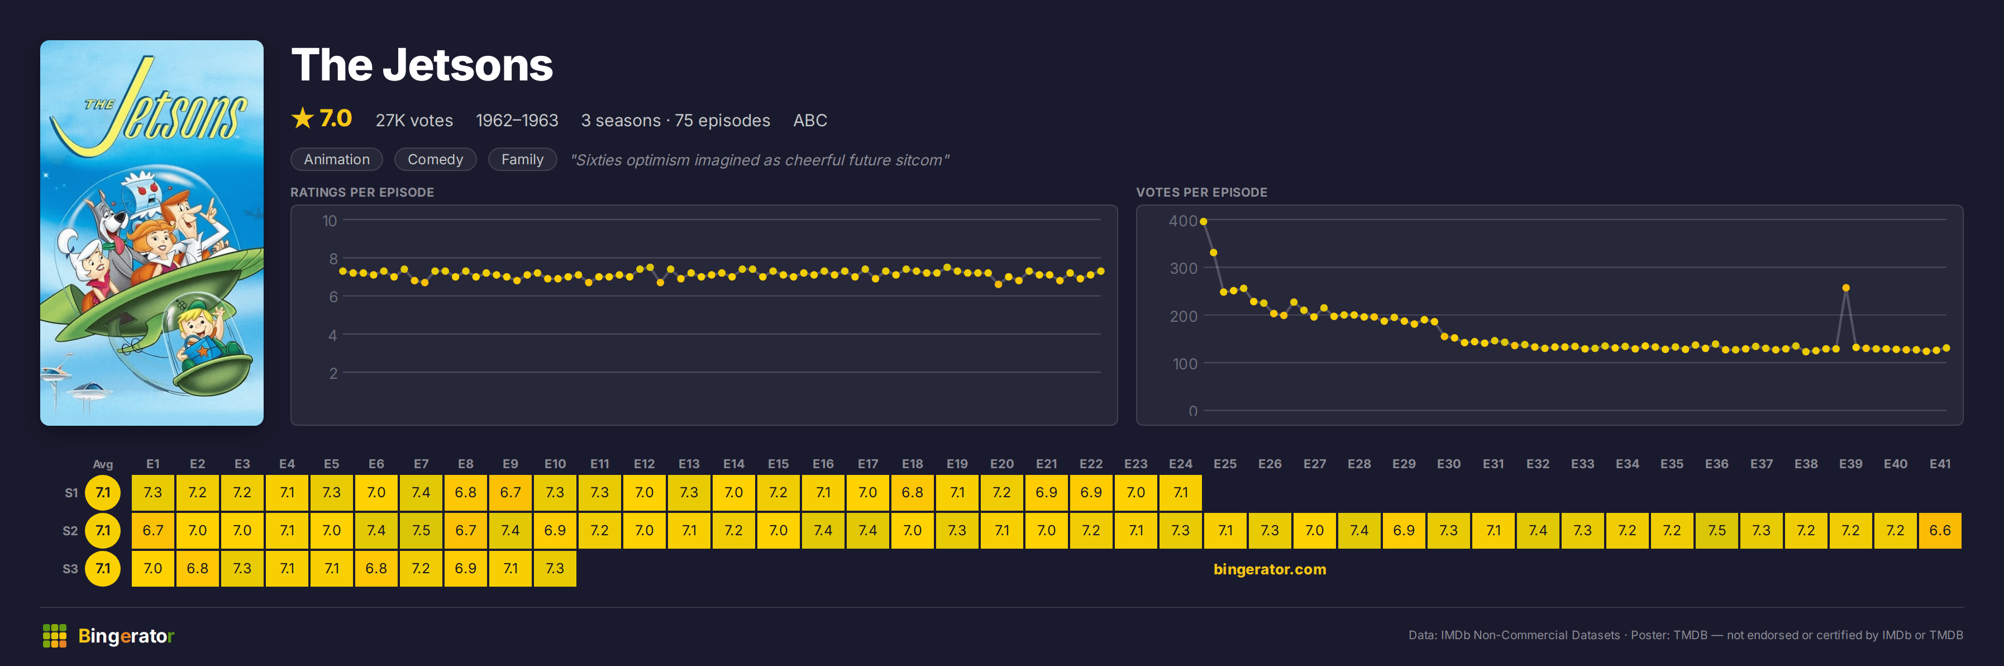2004x666 pixels.
Task: Click the S1 average rating circle
Action: click(103, 492)
